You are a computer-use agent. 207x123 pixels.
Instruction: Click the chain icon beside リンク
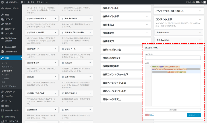[x=2, y=24]
